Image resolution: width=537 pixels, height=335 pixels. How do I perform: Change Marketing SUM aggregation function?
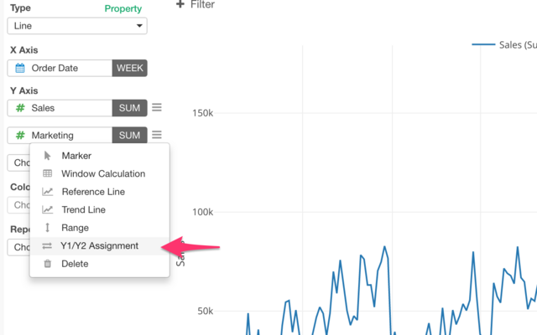point(129,135)
